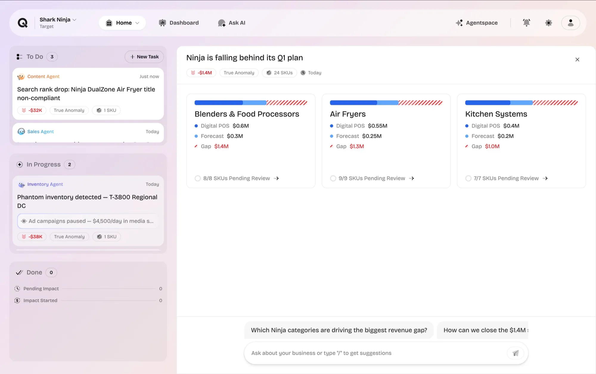
Task: Click the 24 SKUs box icon
Action: (x=269, y=73)
